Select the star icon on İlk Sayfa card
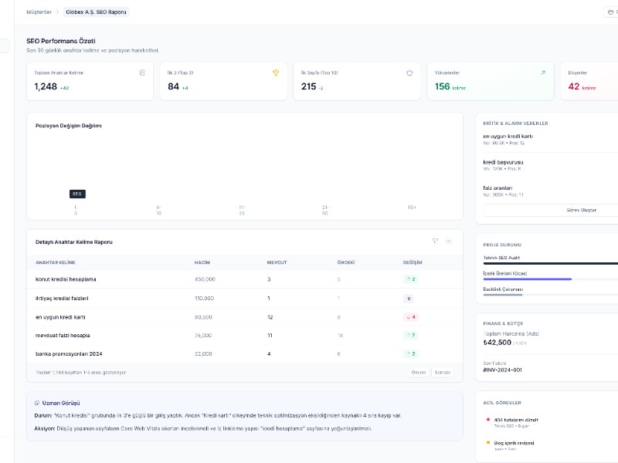This screenshot has width=618, height=463. click(409, 71)
